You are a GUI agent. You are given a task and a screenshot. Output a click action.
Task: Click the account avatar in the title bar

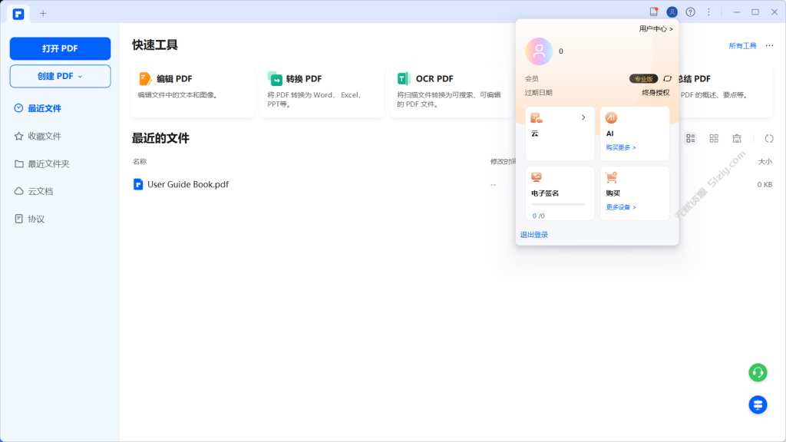(671, 12)
